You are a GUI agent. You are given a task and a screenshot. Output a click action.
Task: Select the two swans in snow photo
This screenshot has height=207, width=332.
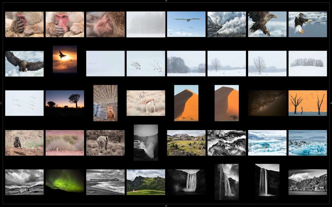click(146, 63)
